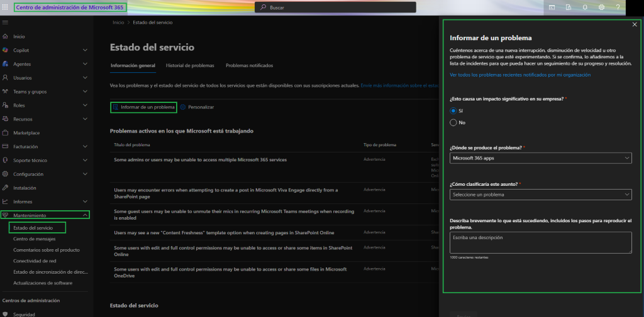Click Envíe más información link

click(399, 86)
